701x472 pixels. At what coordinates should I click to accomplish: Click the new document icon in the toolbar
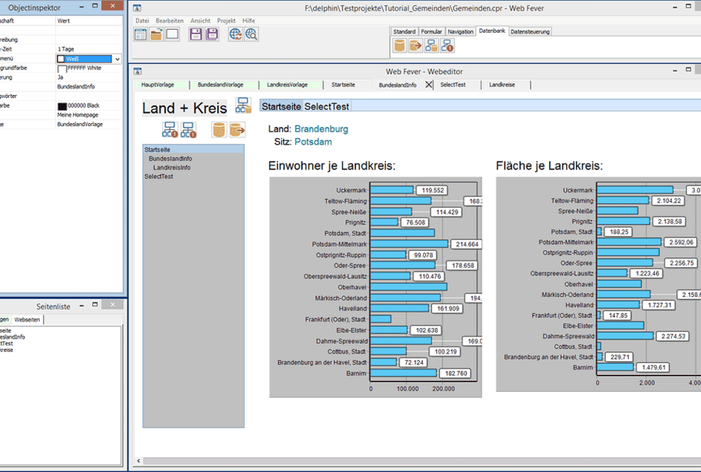(139, 35)
